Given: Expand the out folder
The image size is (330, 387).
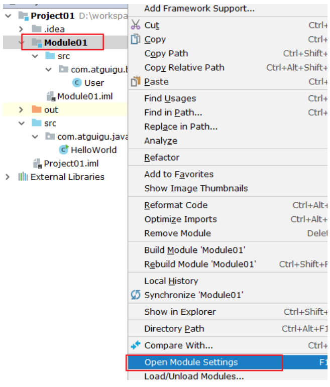Looking at the screenshot, I should pos(21,109).
